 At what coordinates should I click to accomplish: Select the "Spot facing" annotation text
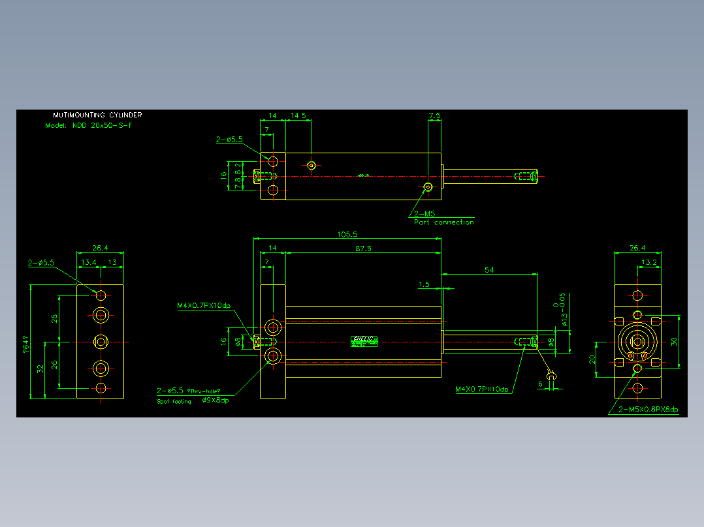coord(174,401)
